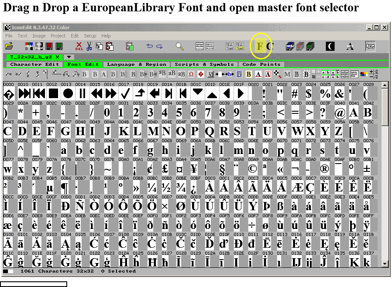
Task: Click the plus minus multiply divide icon
Action: click(x=374, y=74)
